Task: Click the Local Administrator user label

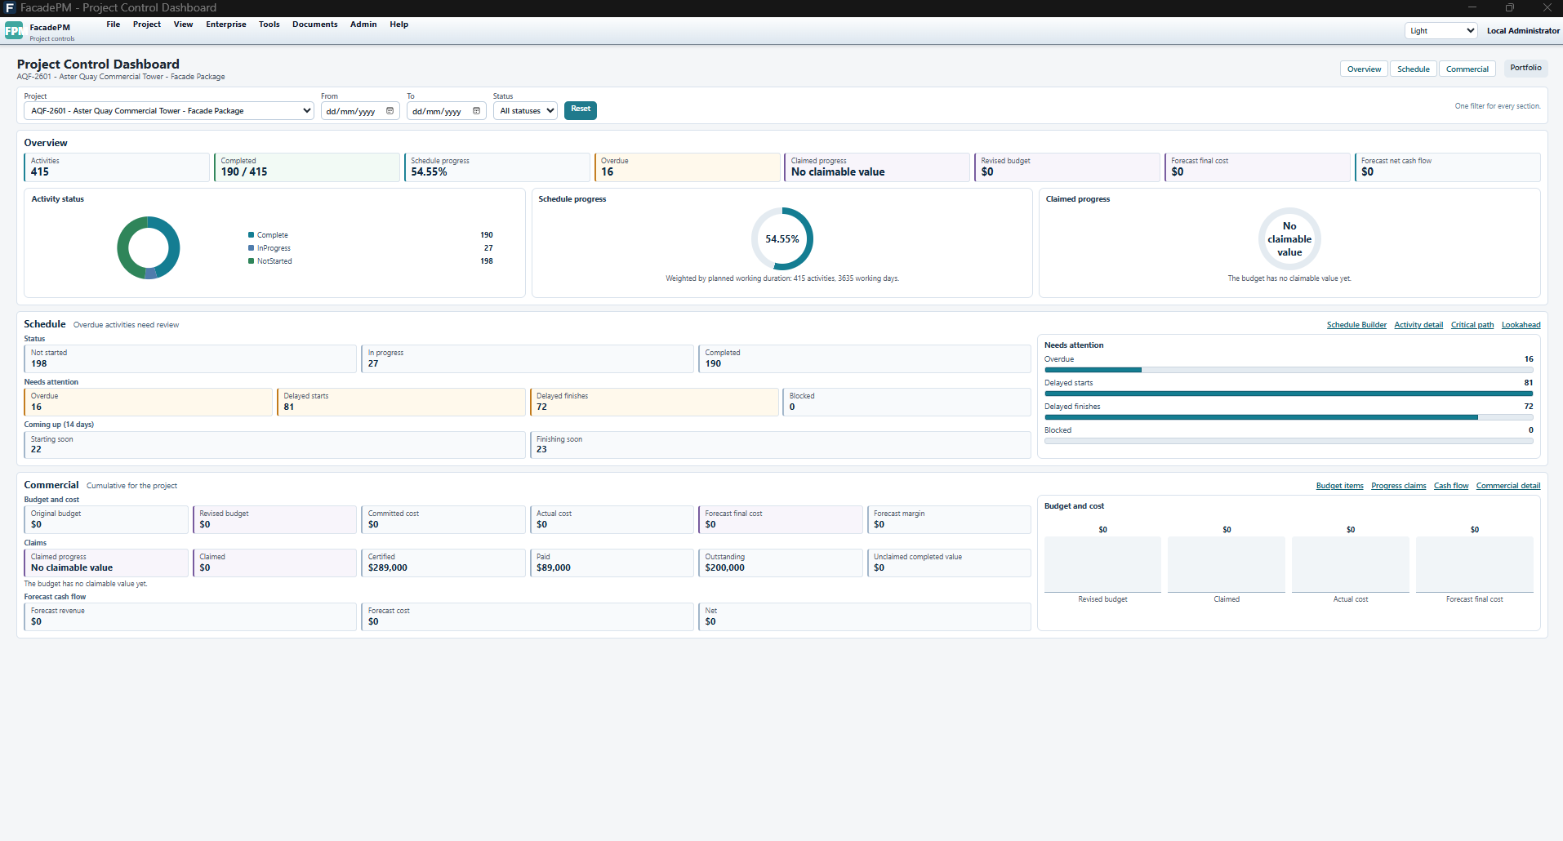Action: 1523,31
